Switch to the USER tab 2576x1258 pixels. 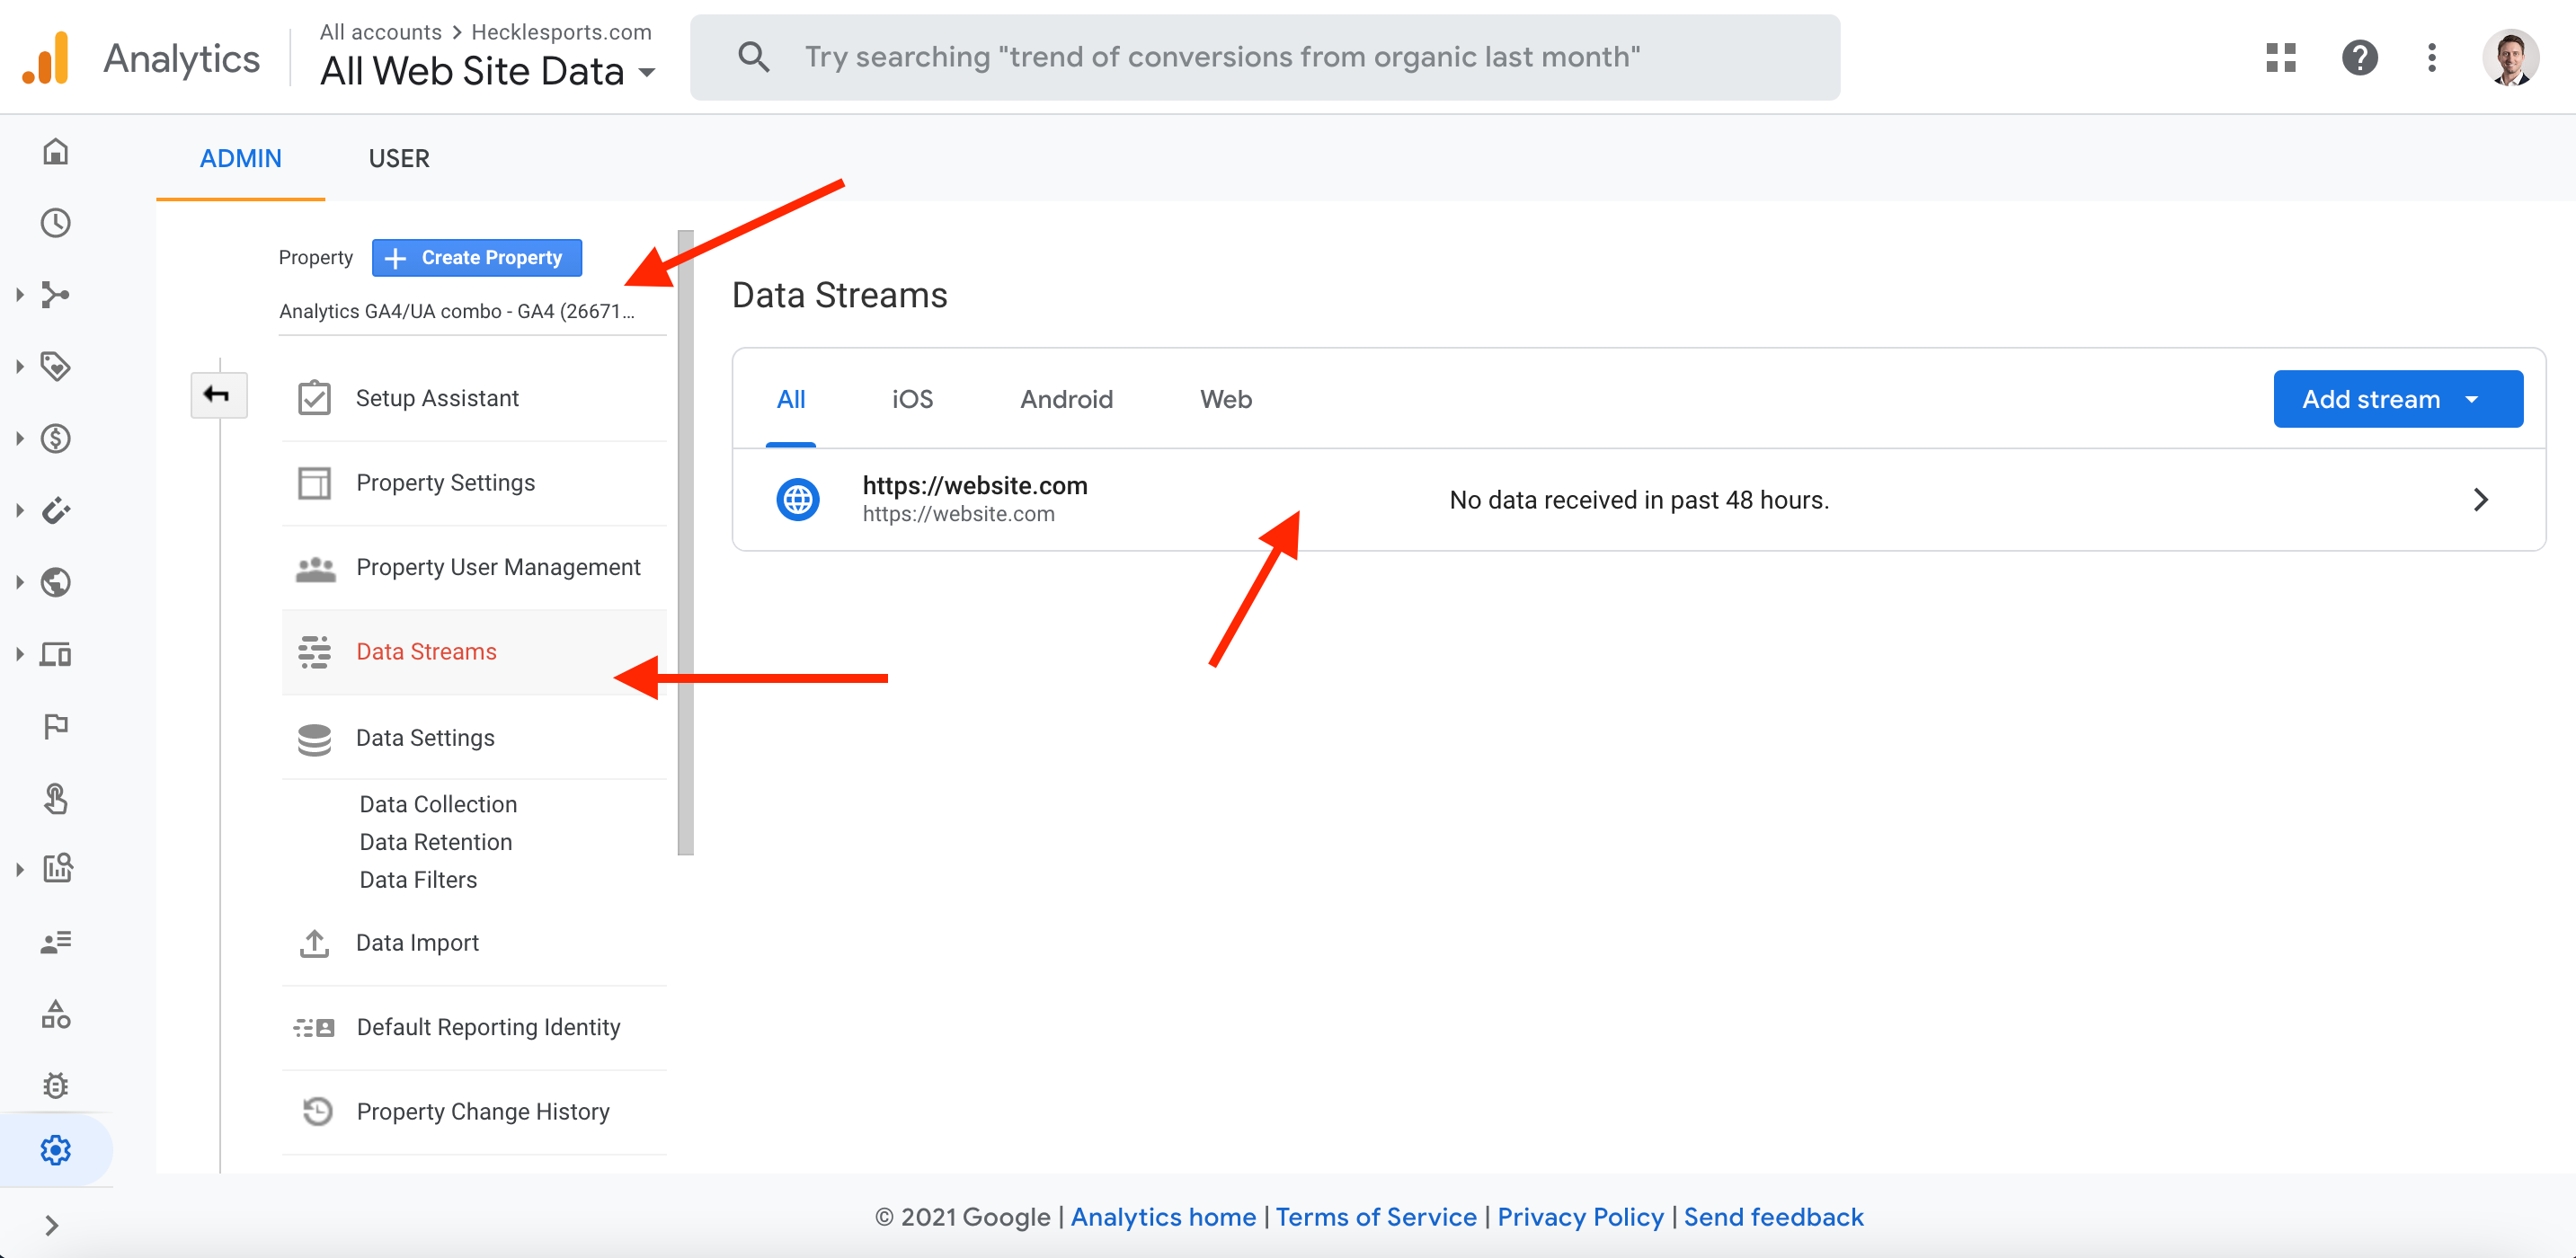point(398,159)
